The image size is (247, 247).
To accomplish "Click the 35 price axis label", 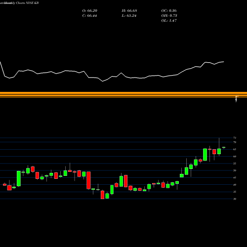I will (x=235, y=192).
